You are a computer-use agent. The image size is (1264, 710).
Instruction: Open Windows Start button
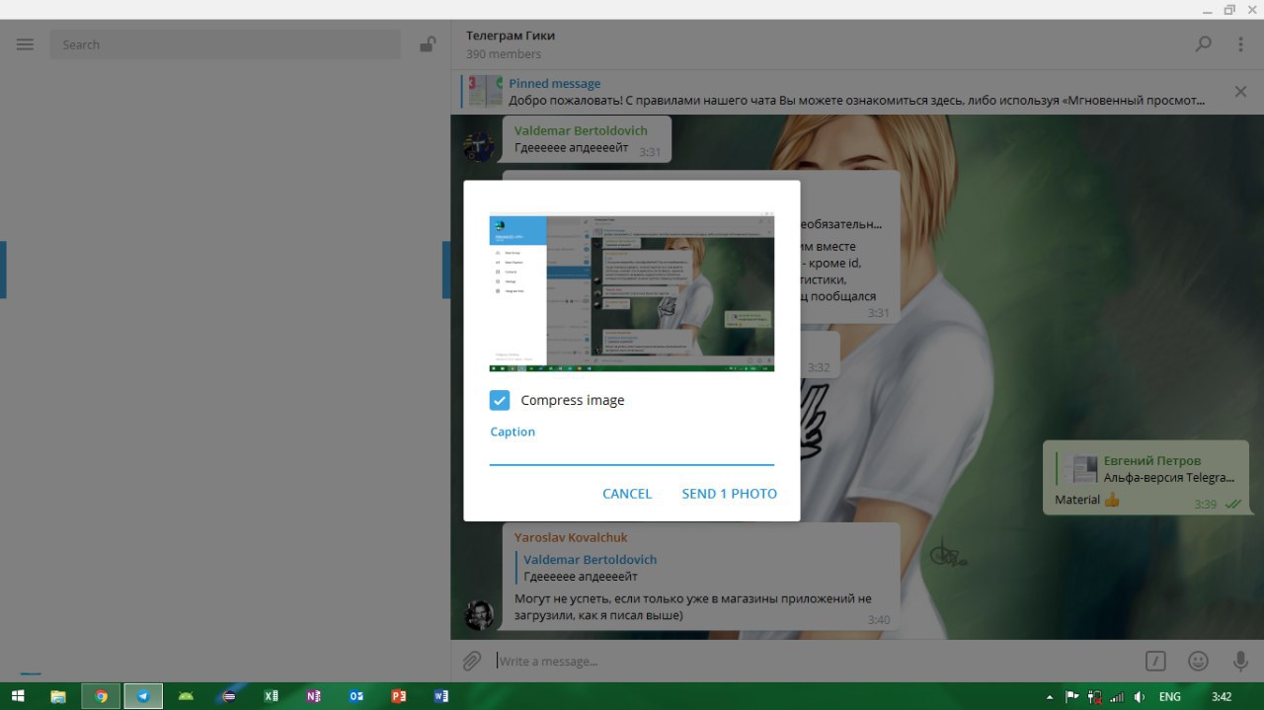pyautogui.click(x=18, y=696)
